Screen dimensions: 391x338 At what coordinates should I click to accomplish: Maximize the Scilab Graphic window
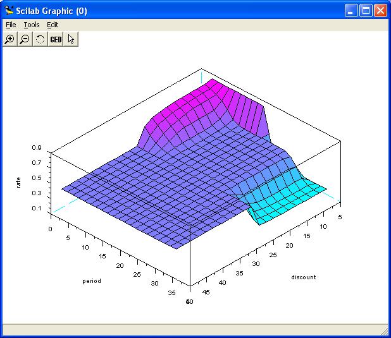tap(366, 11)
